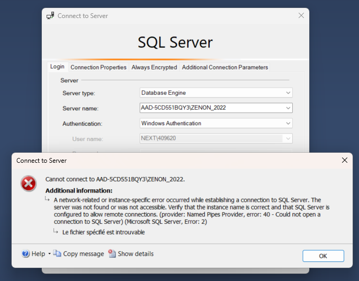Click the Show details icon
The height and width of the screenshot is (281, 359).
[112, 254]
